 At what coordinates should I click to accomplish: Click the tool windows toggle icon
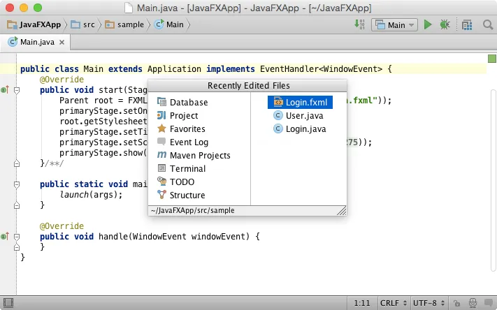pos(8,303)
